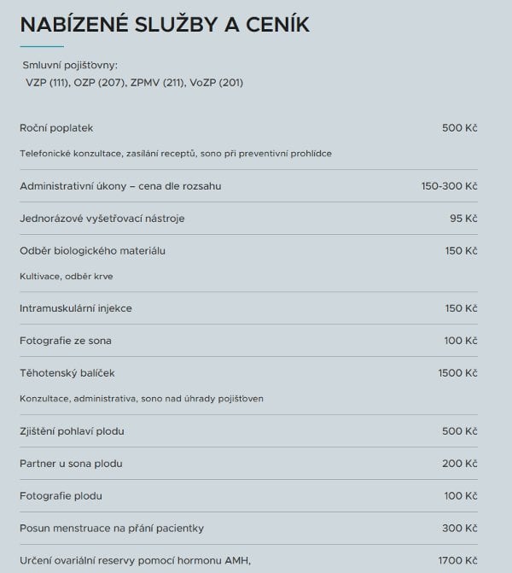This screenshot has width=512, height=573.
Task: Select the "Fotografie ze sona" item
Action: click(66, 341)
